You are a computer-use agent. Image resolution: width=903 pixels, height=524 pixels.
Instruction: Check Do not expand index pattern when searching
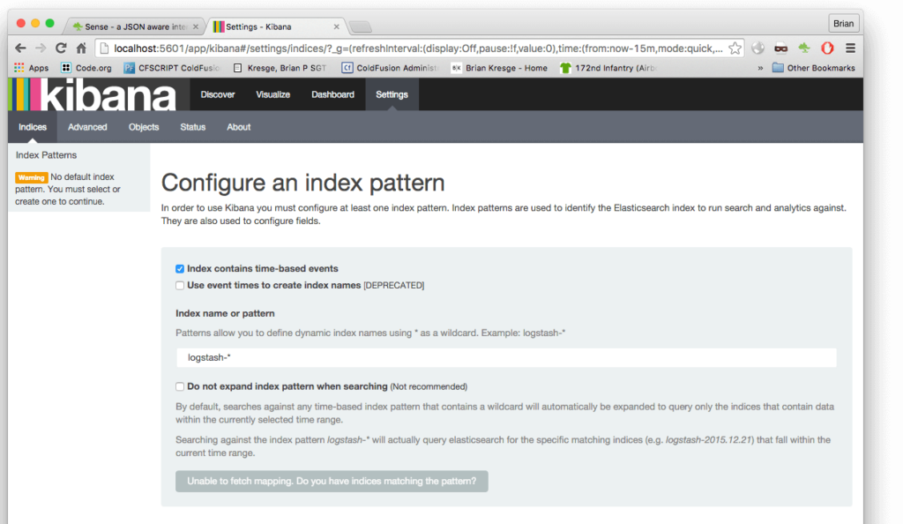179,386
